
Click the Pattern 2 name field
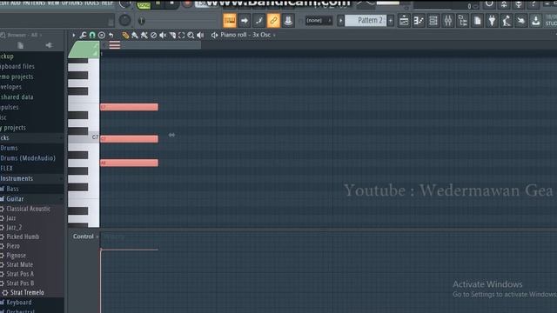point(366,21)
